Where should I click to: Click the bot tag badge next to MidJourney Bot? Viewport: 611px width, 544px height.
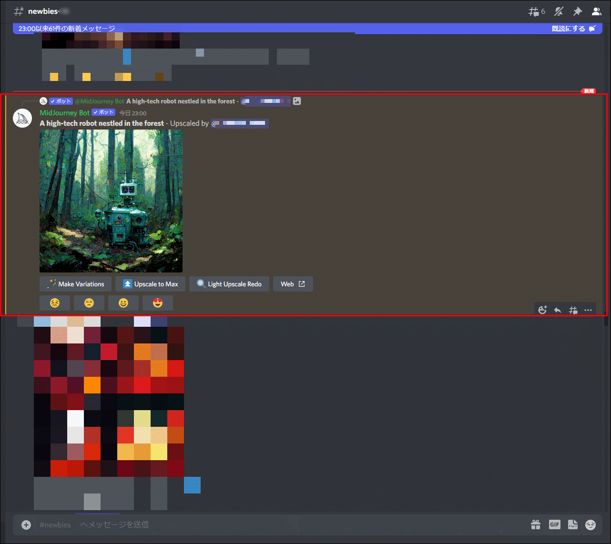coord(103,112)
